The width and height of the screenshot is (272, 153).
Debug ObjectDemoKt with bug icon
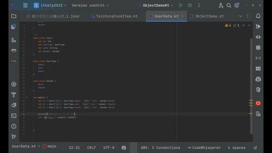click(x=190, y=6)
